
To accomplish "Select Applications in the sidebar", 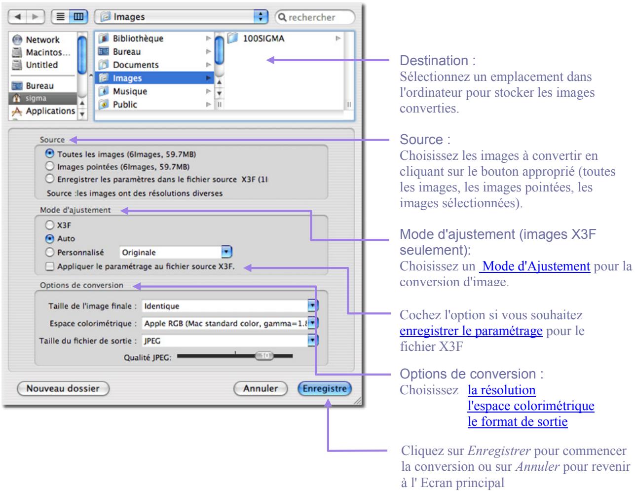I will 44,111.
